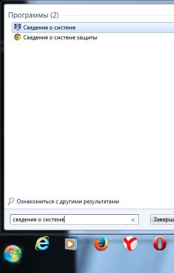Click the gray strip left of the search box
This screenshot has width=174, height=273.
(7, 219)
